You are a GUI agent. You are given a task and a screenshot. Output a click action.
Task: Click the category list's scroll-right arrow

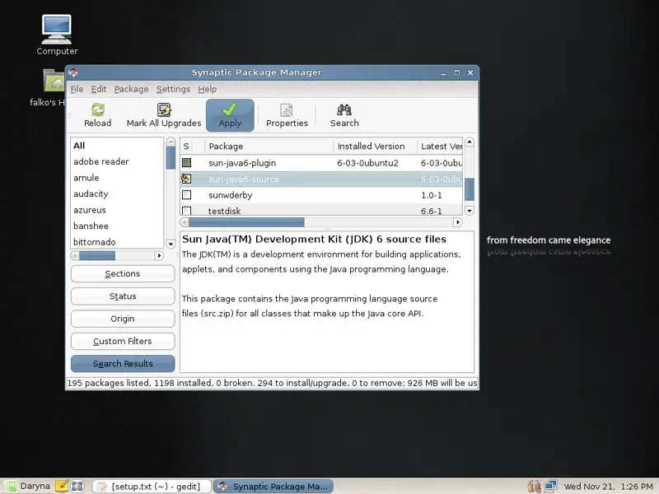point(159,255)
